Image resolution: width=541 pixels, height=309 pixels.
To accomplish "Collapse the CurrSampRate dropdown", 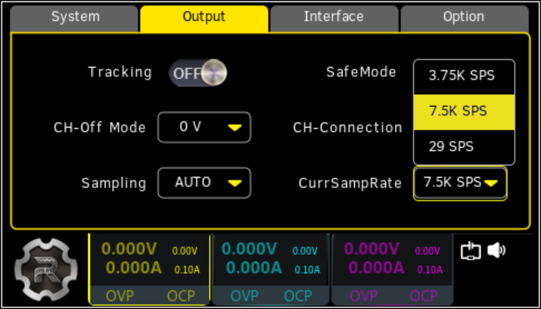I will click(x=460, y=183).
